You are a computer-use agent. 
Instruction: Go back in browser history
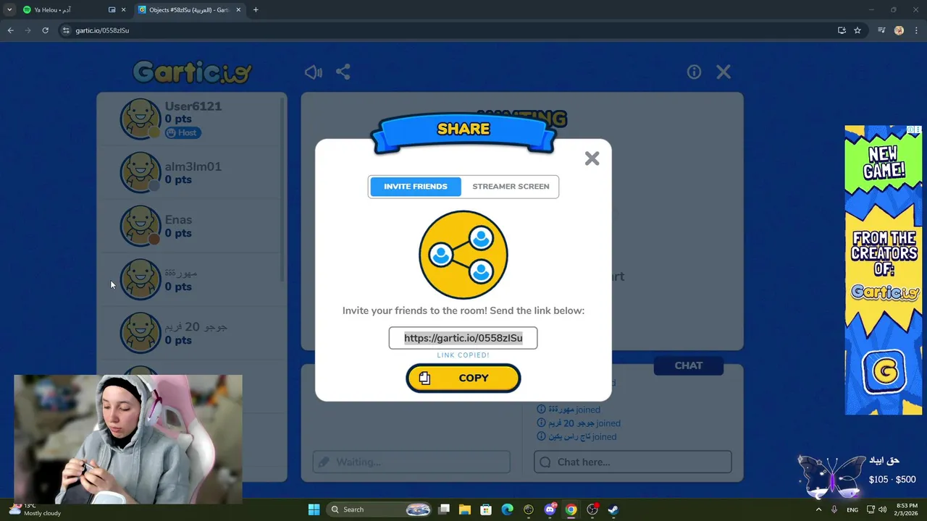pyautogui.click(x=10, y=30)
